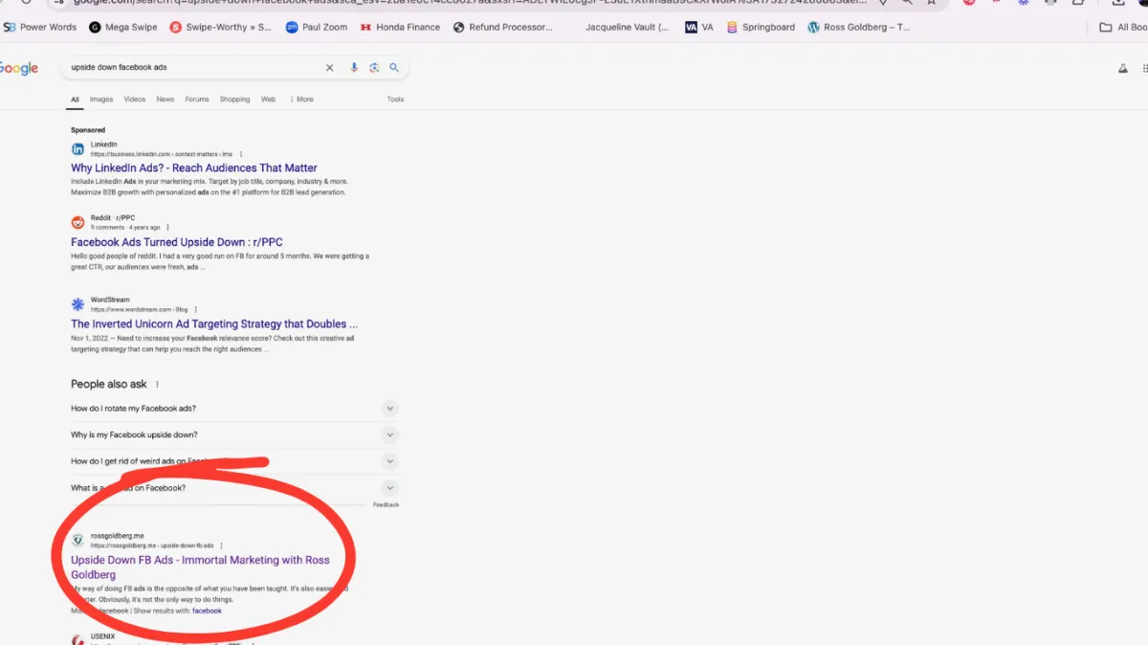Viewport: 1148px width, 645px height.
Task: Open the Ross Goldberg bookmark
Action: coord(859,28)
